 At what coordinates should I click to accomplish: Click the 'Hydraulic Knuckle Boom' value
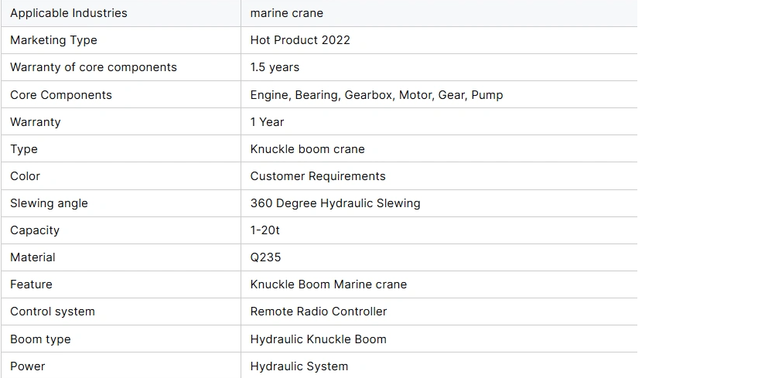click(x=319, y=339)
